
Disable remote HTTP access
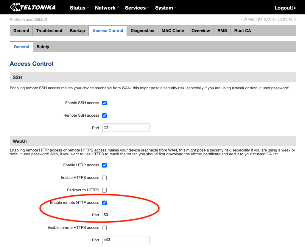104,203
